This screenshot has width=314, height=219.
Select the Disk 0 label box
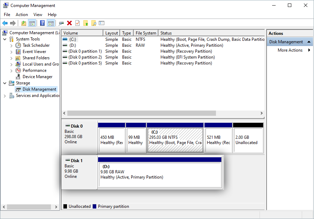pyautogui.click(x=80, y=137)
